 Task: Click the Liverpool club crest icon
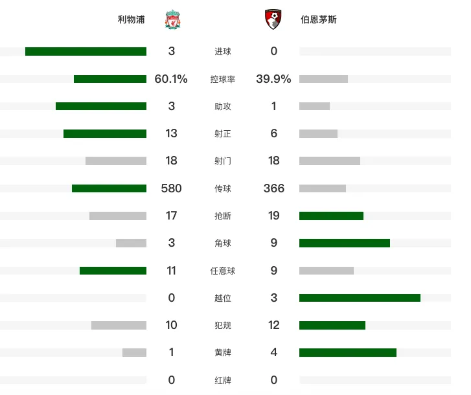click(173, 19)
